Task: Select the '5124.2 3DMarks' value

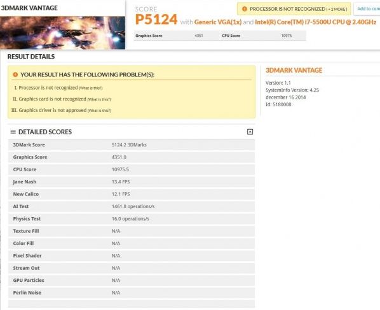Action: (x=129, y=145)
